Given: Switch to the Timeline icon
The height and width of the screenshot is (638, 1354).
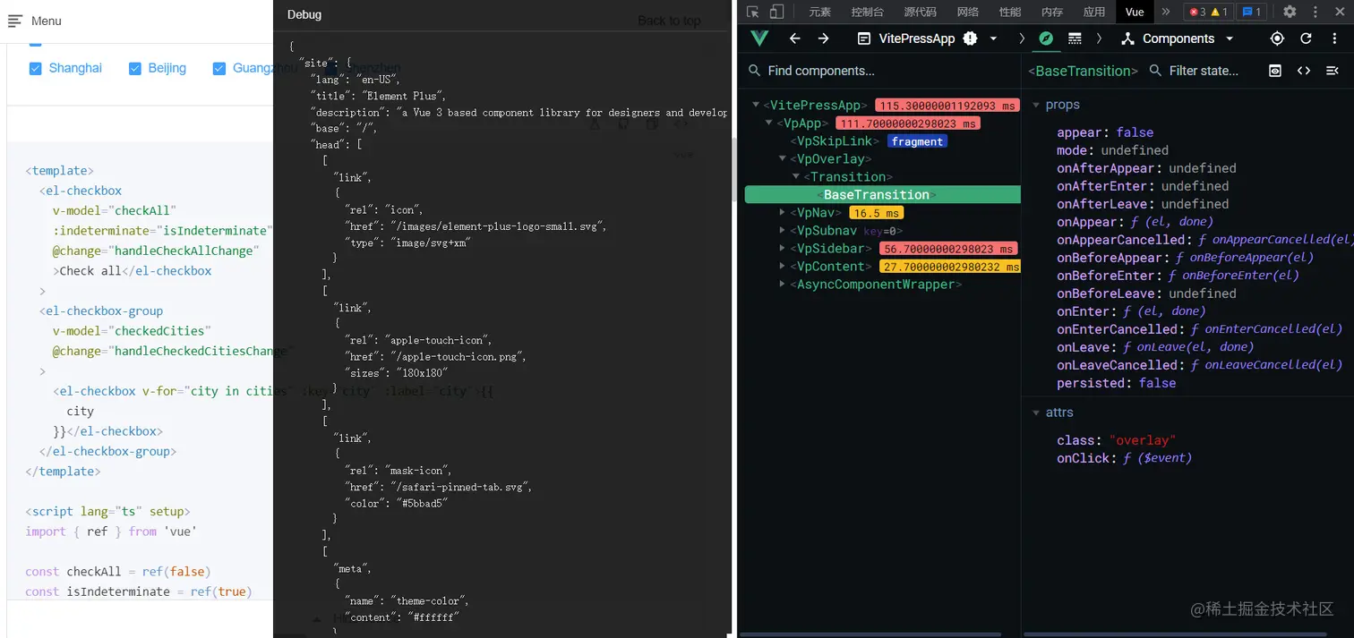Looking at the screenshot, I should [x=1075, y=38].
